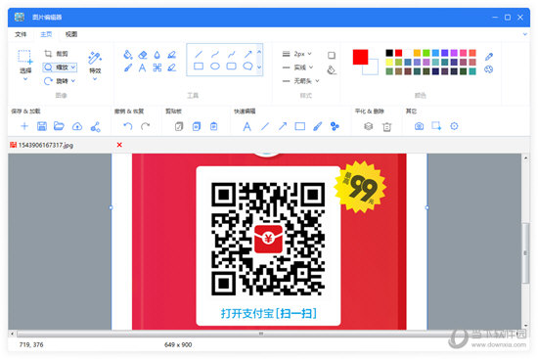Expand the effects tool chevron
538x359 pixels.
coord(95,79)
